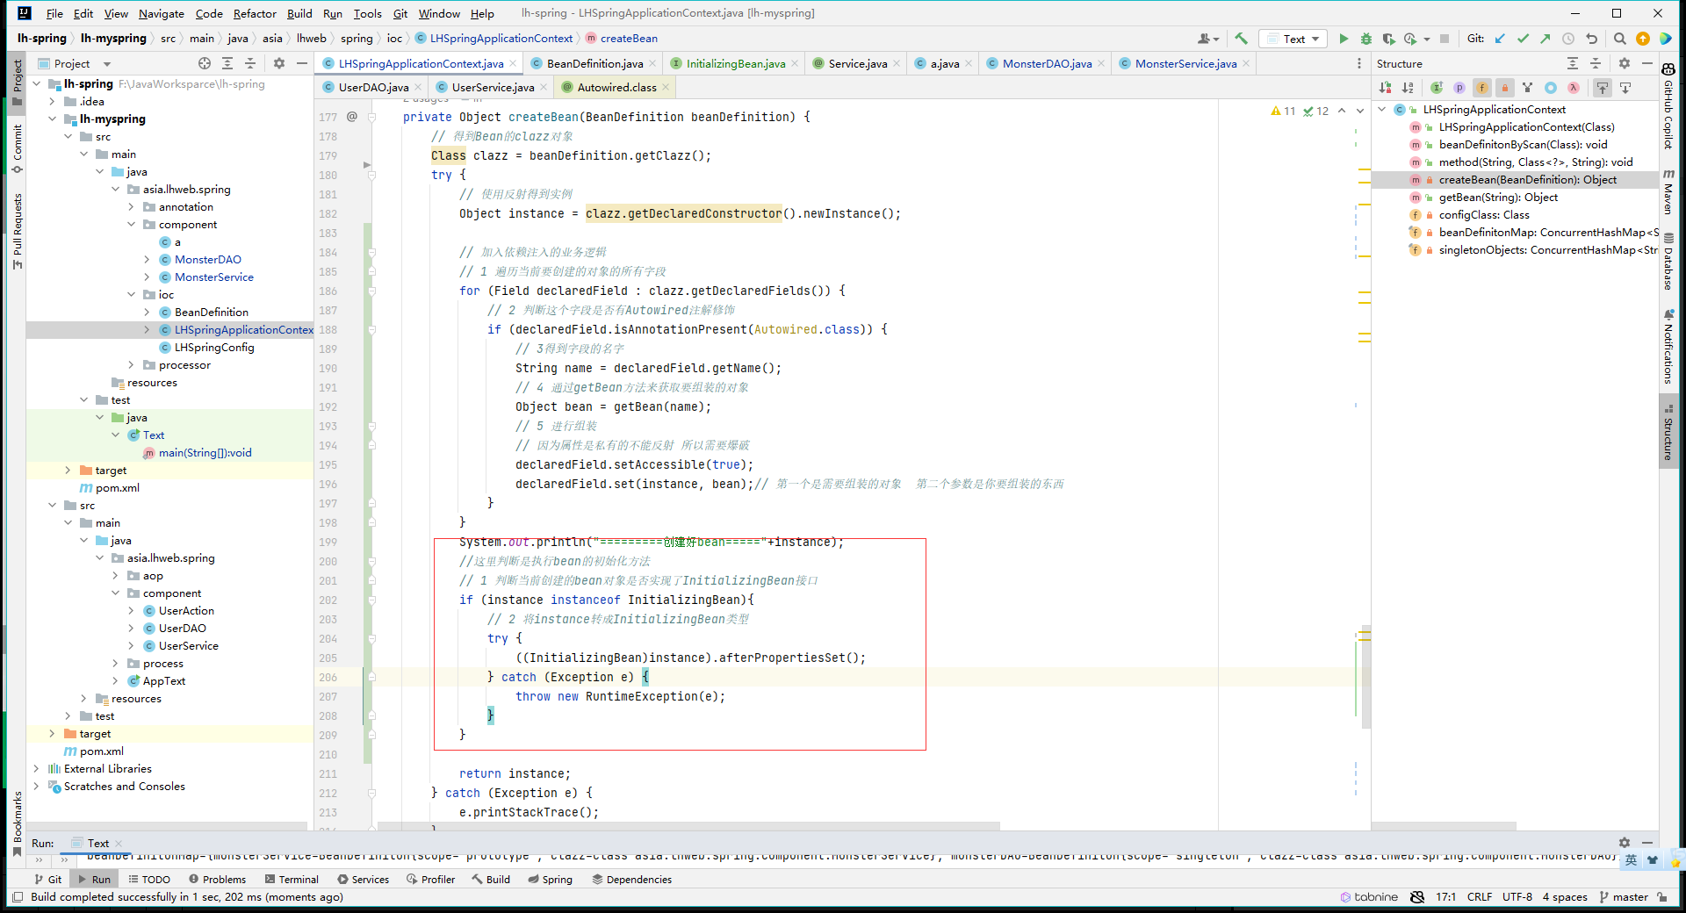
Task: Expand the External Libraries node
Action: pyautogui.click(x=37, y=769)
